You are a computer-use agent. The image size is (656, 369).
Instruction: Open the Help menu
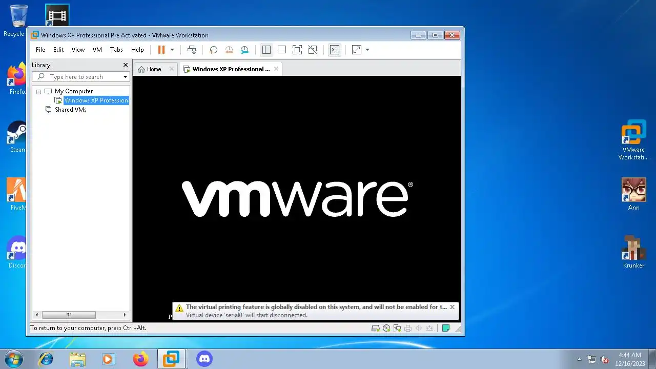(137, 50)
